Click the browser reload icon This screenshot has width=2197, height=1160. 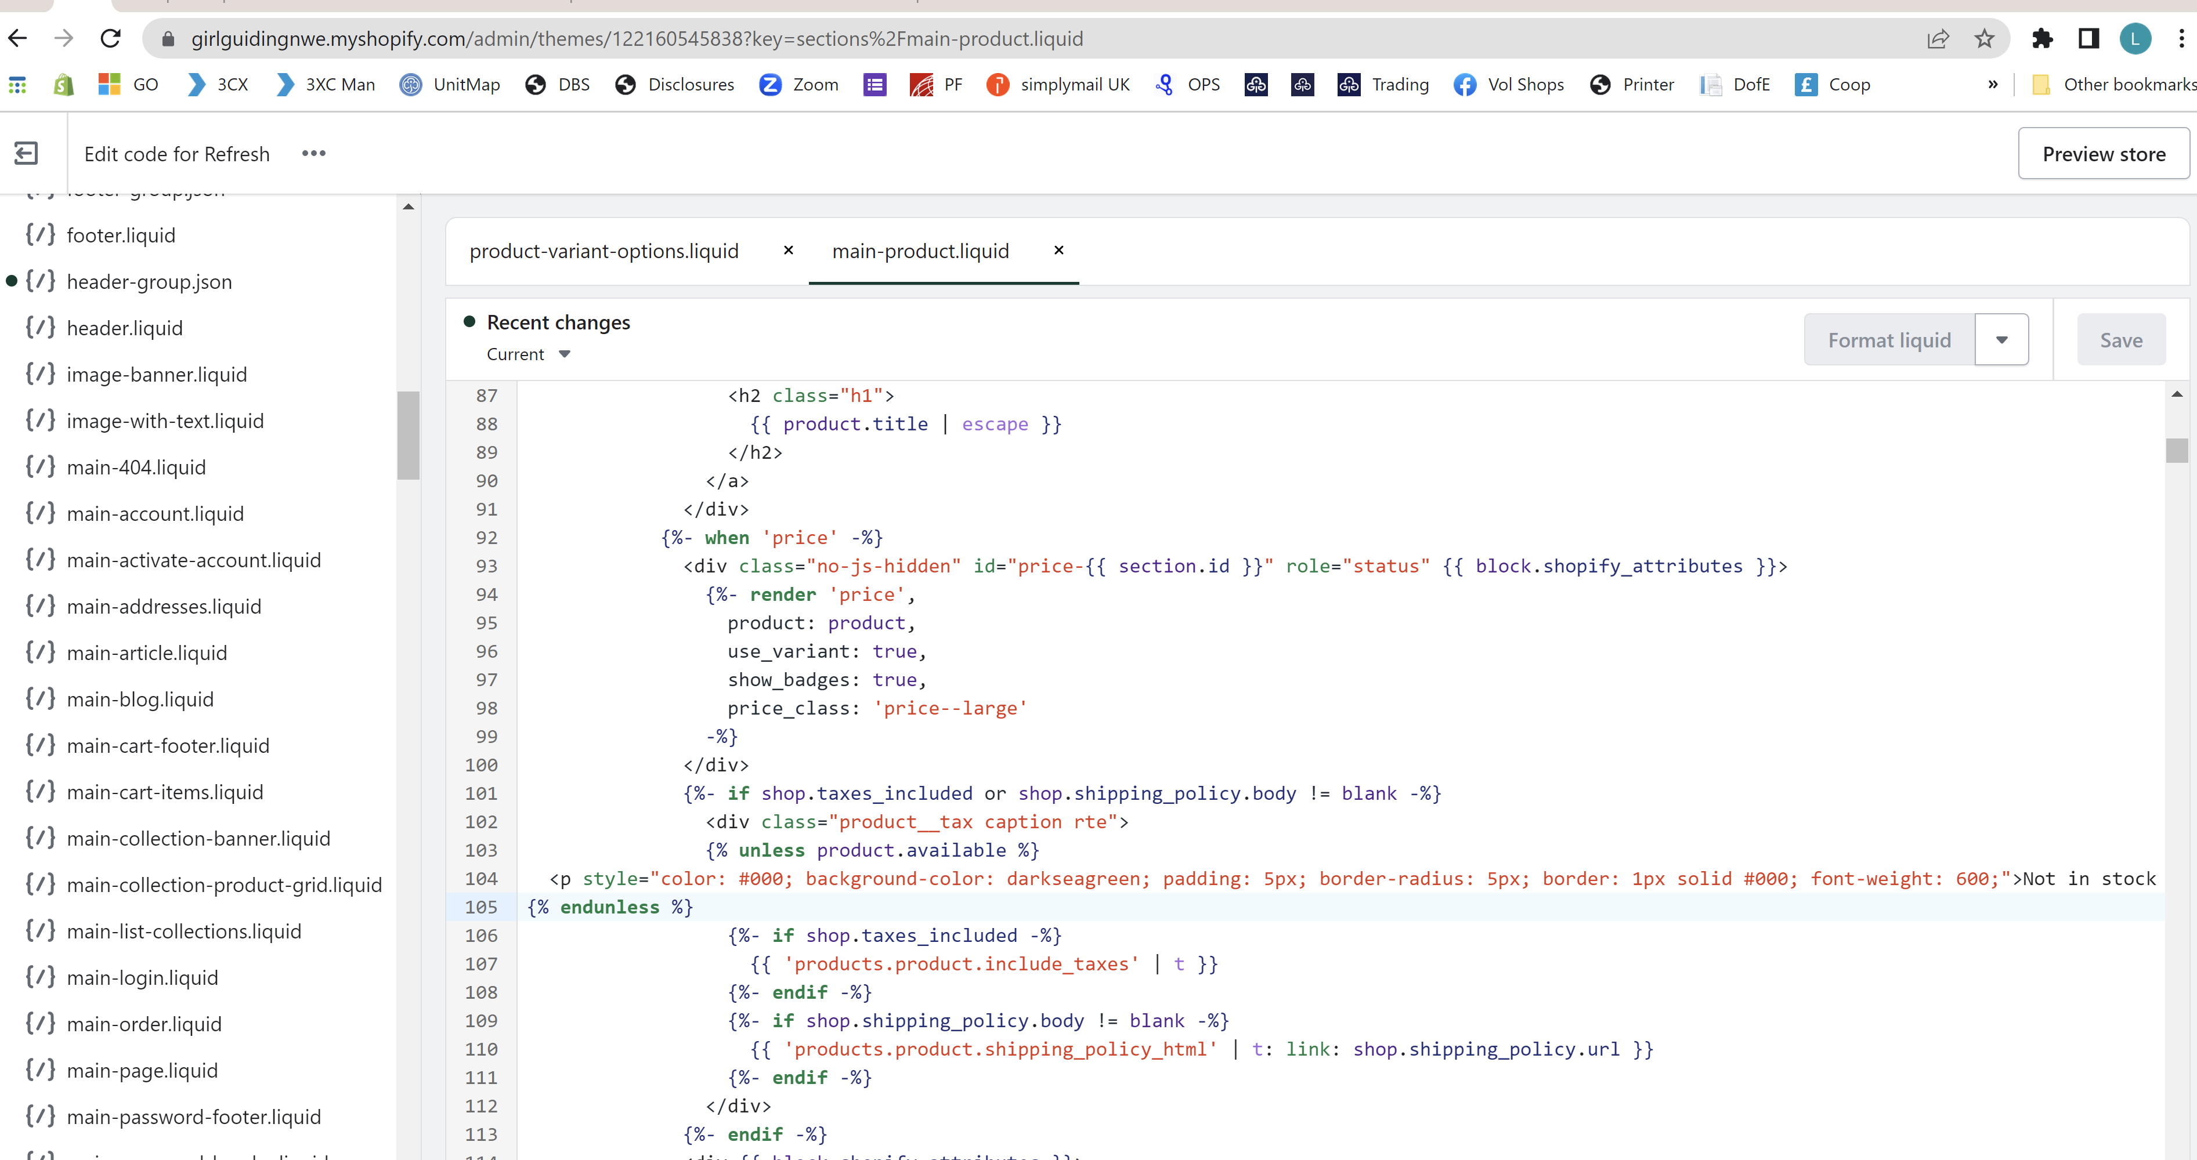pos(111,38)
